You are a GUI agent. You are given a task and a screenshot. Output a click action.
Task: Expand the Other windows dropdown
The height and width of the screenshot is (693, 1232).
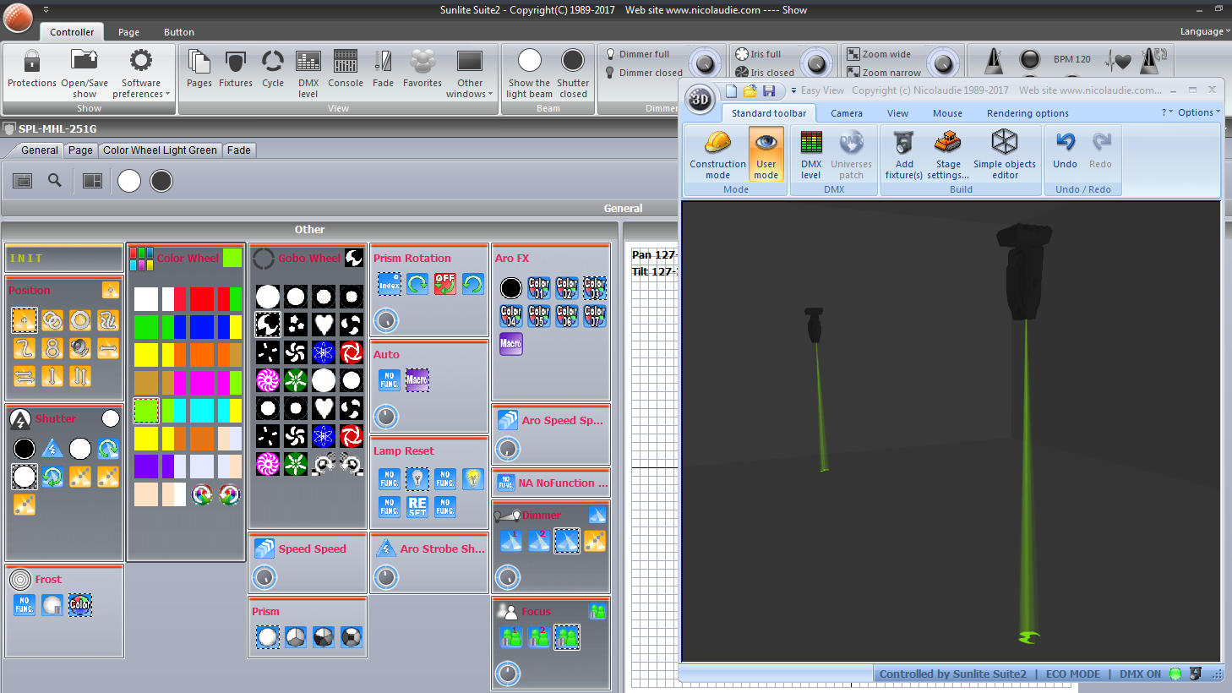pos(470,73)
